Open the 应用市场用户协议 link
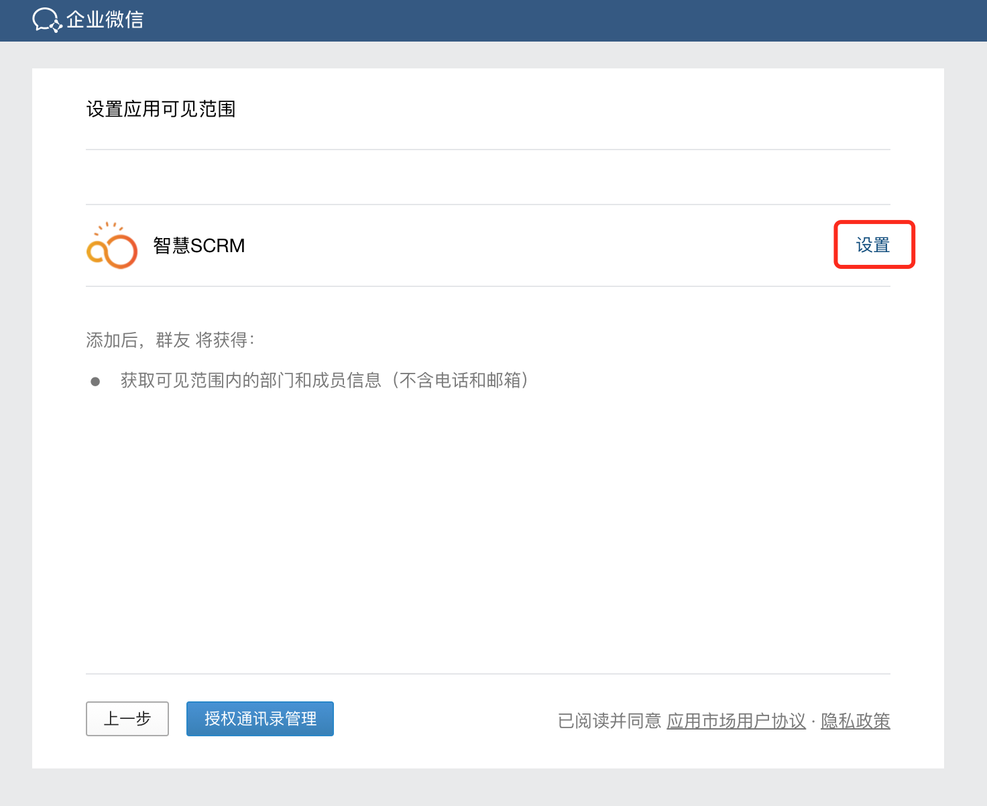Image resolution: width=987 pixels, height=806 pixels. (x=736, y=721)
